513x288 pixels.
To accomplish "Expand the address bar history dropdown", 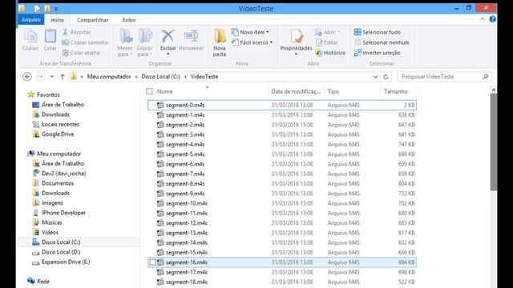I will point(375,77).
